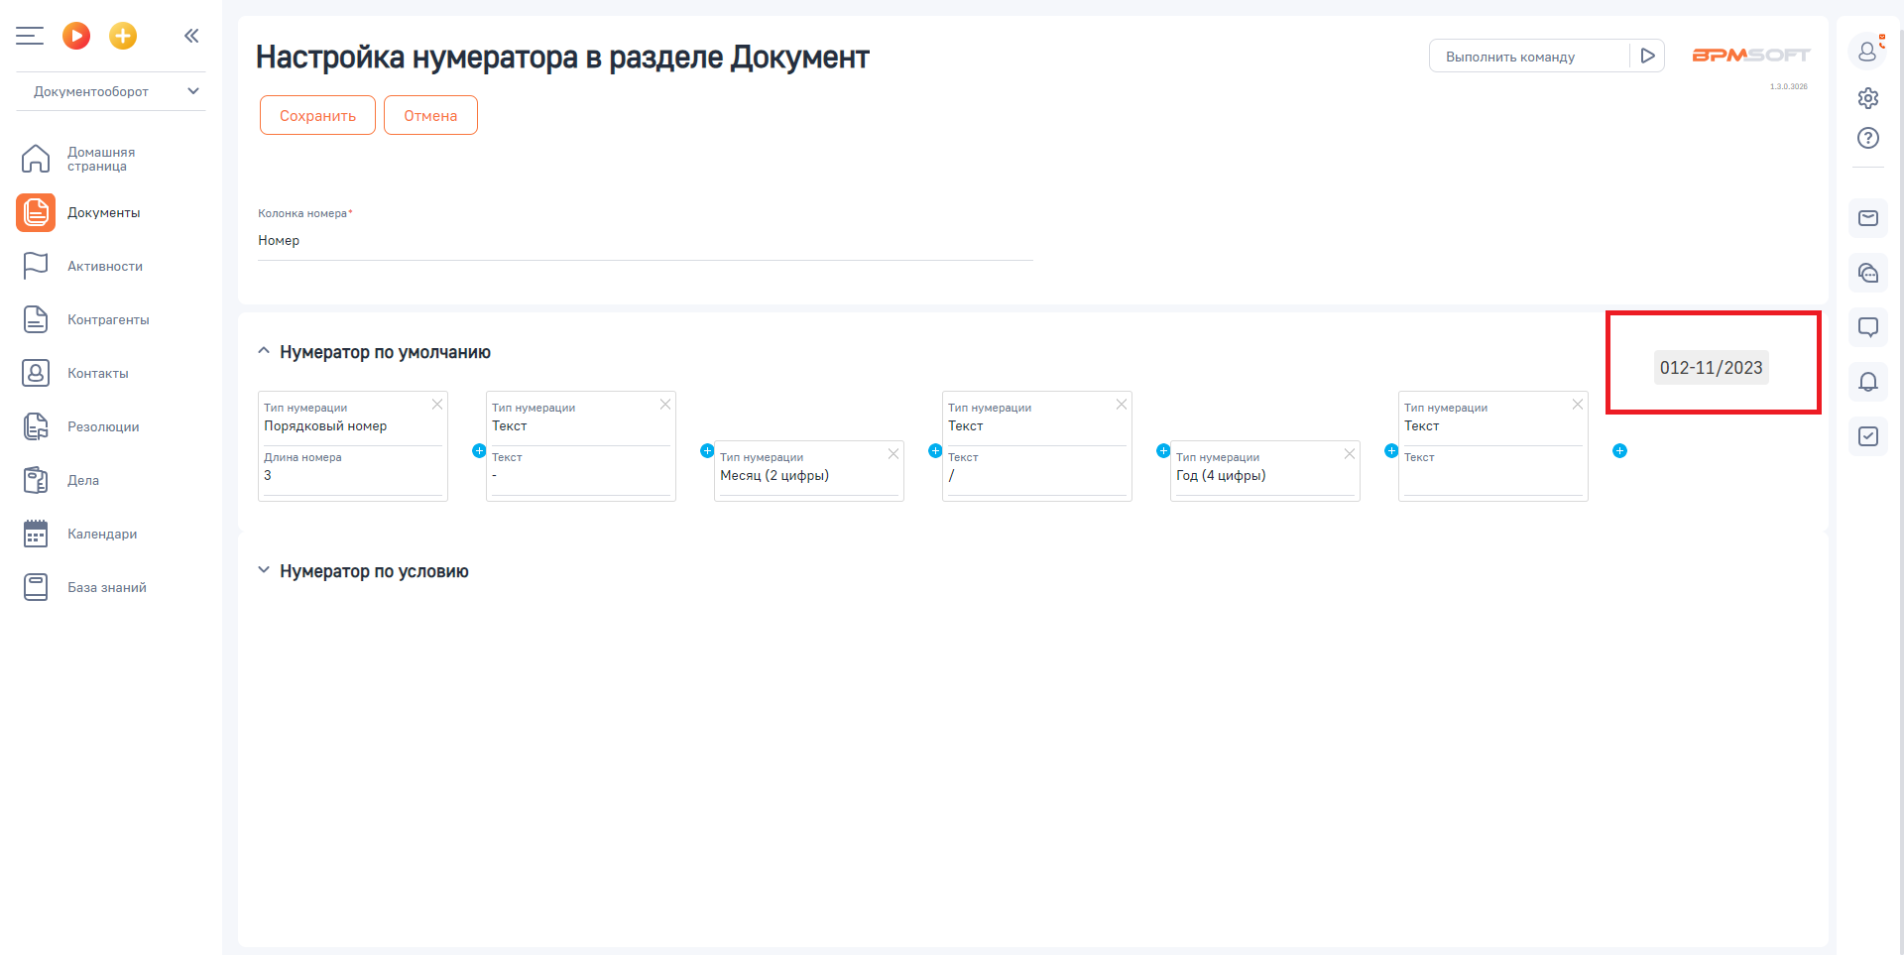The image size is (1904, 955).
Task: Add block before Месяц via plus icon
Action: [x=707, y=450]
